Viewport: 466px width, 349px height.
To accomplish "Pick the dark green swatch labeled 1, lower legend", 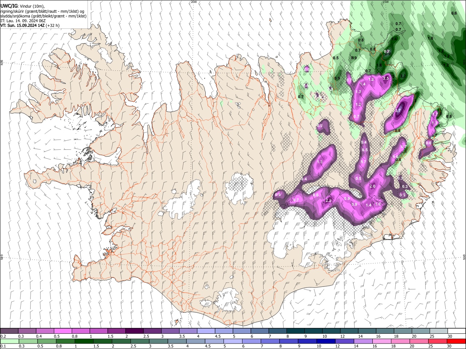I will 84,341.
